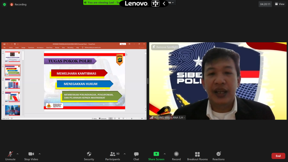Select the first slide thumbnail in the shared PowerPoint

coord(12,57)
